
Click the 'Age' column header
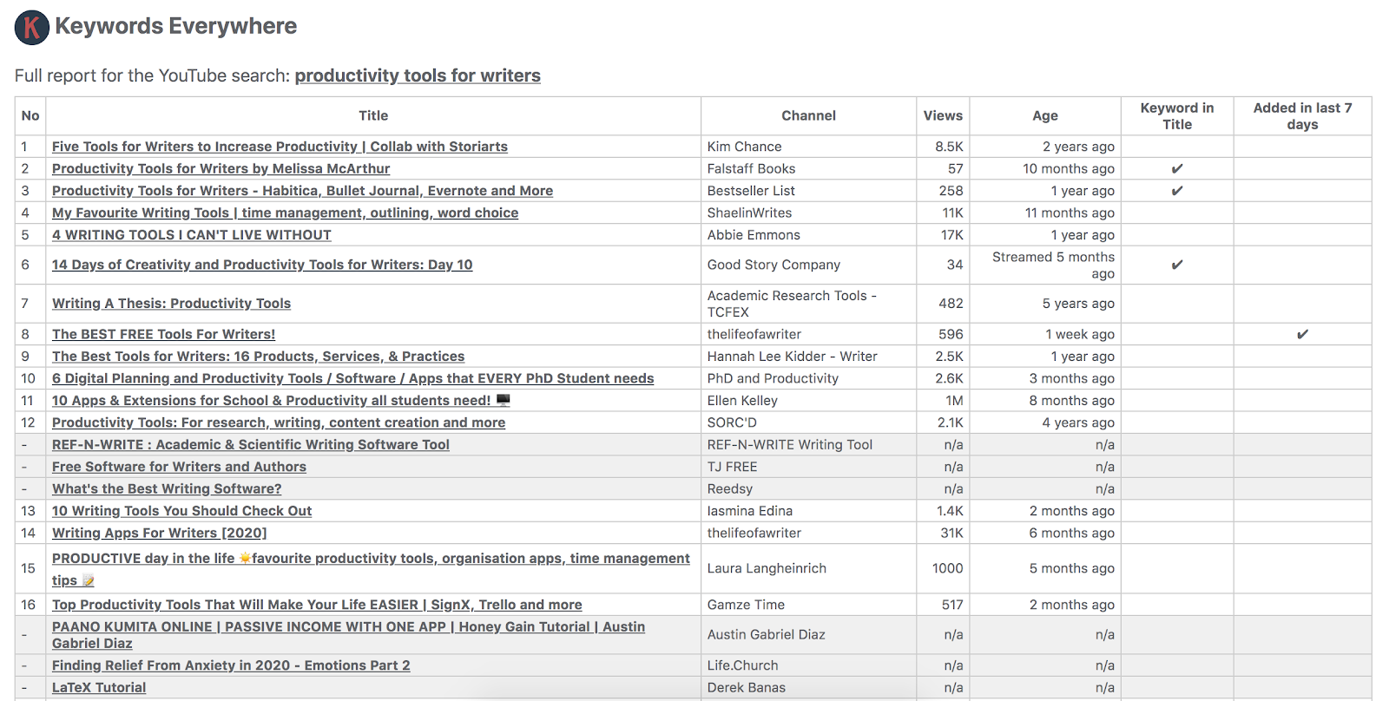coord(1045,115)
